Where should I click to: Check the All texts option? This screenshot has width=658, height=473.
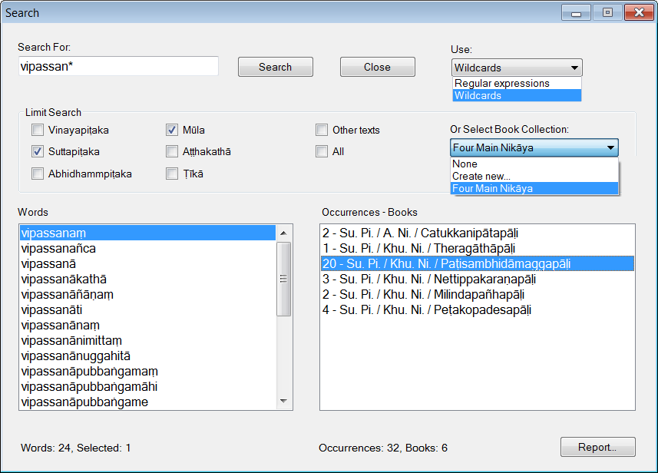pos(322,151)
